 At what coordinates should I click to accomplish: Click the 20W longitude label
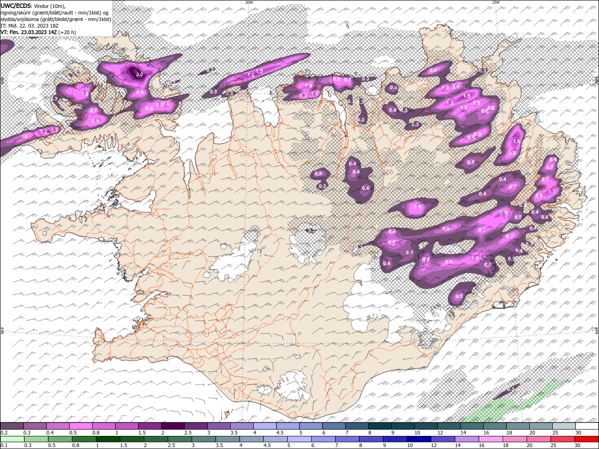[x=249, y=2]
